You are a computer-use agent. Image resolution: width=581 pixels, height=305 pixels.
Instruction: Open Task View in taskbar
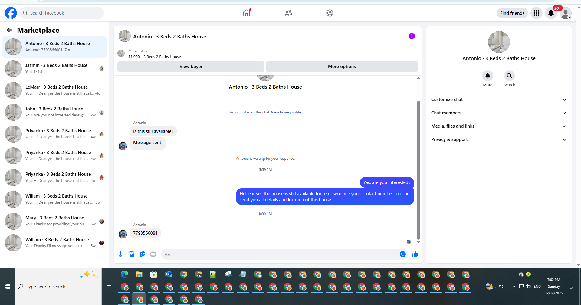click(x=109, y=287)
